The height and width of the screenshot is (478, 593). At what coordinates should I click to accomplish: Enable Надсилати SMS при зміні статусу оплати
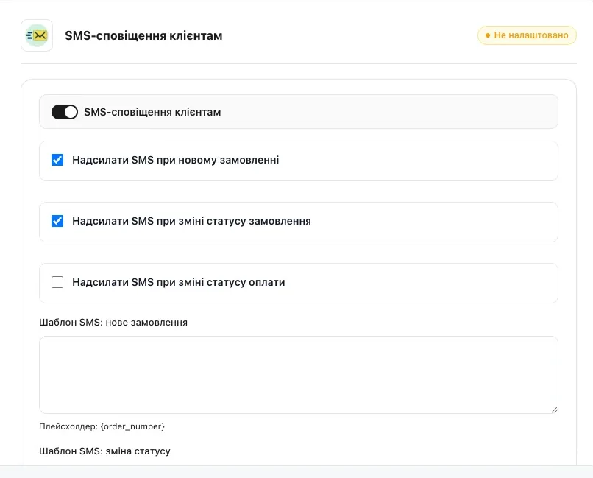(57, 282)
